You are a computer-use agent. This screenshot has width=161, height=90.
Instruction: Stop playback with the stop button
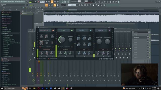[36, 2]
